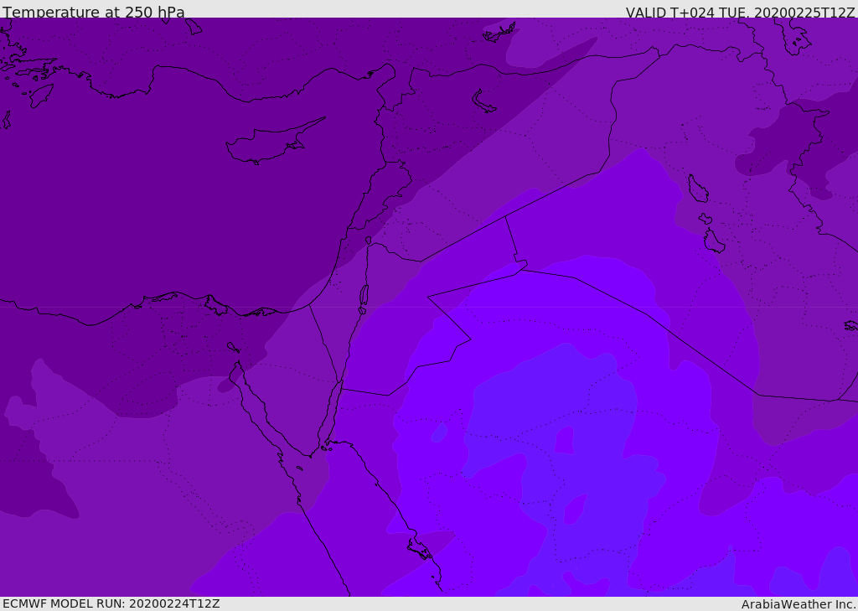Screen dimensions: 858x611
Task: Click the island of Cyprus on the map
Action: tap(274, 142)
